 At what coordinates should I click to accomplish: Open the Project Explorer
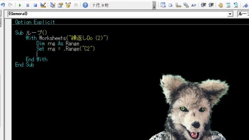[x=53, y=5]
